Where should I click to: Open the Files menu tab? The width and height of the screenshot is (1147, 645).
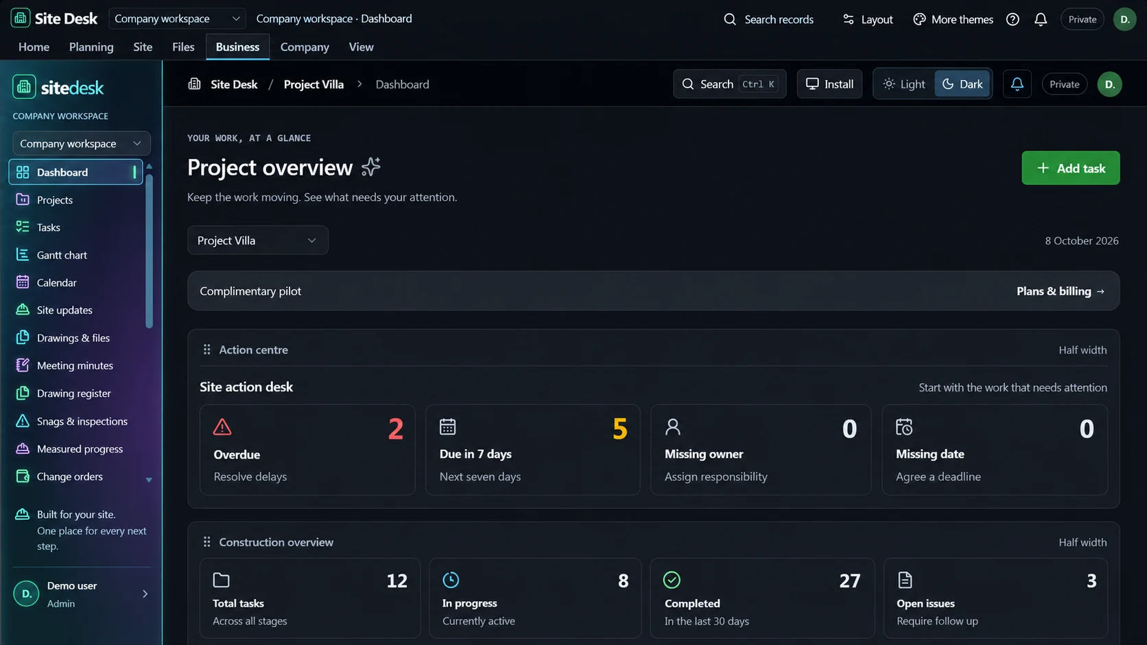[x=183, y=47]
